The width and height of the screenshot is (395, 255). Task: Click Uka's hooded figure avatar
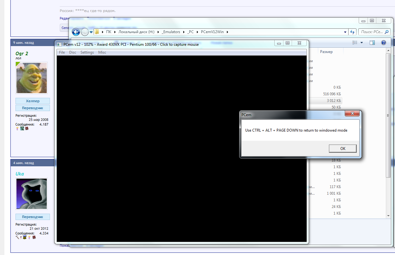[32, 194]
